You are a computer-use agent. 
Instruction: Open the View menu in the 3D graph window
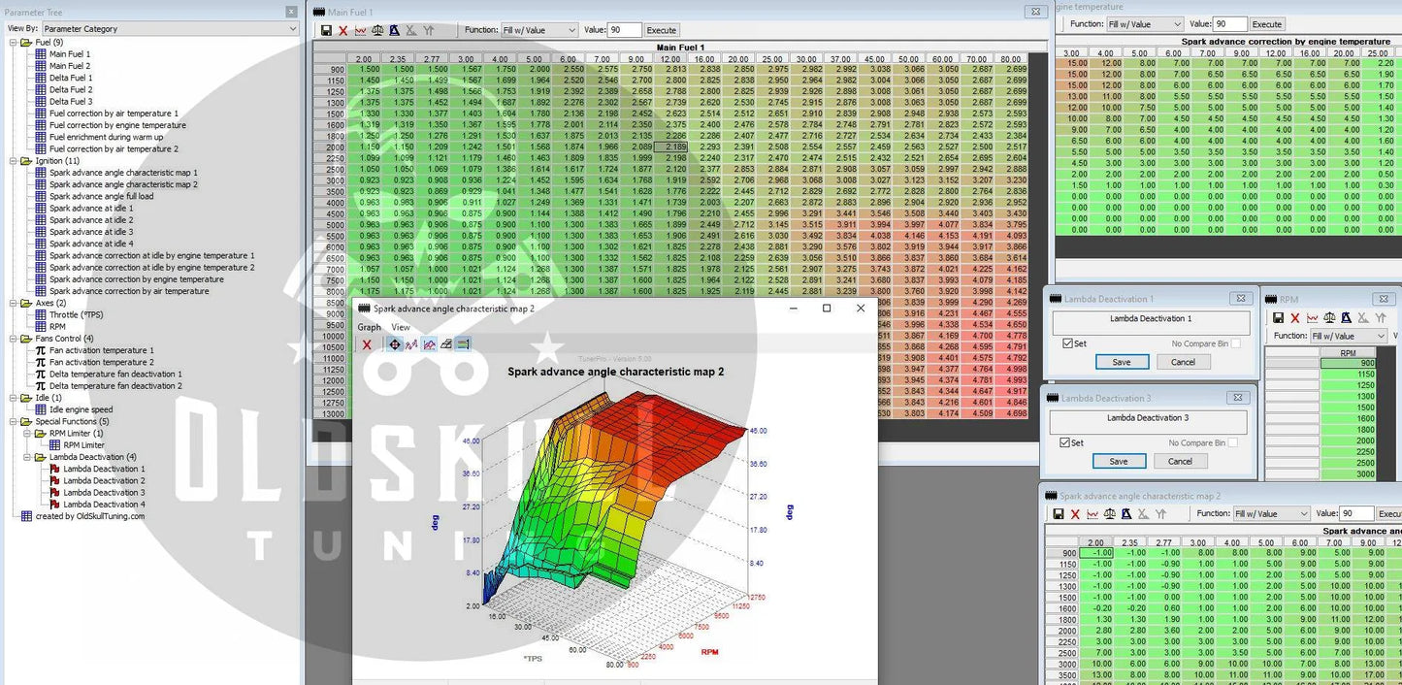click(400, 327)
